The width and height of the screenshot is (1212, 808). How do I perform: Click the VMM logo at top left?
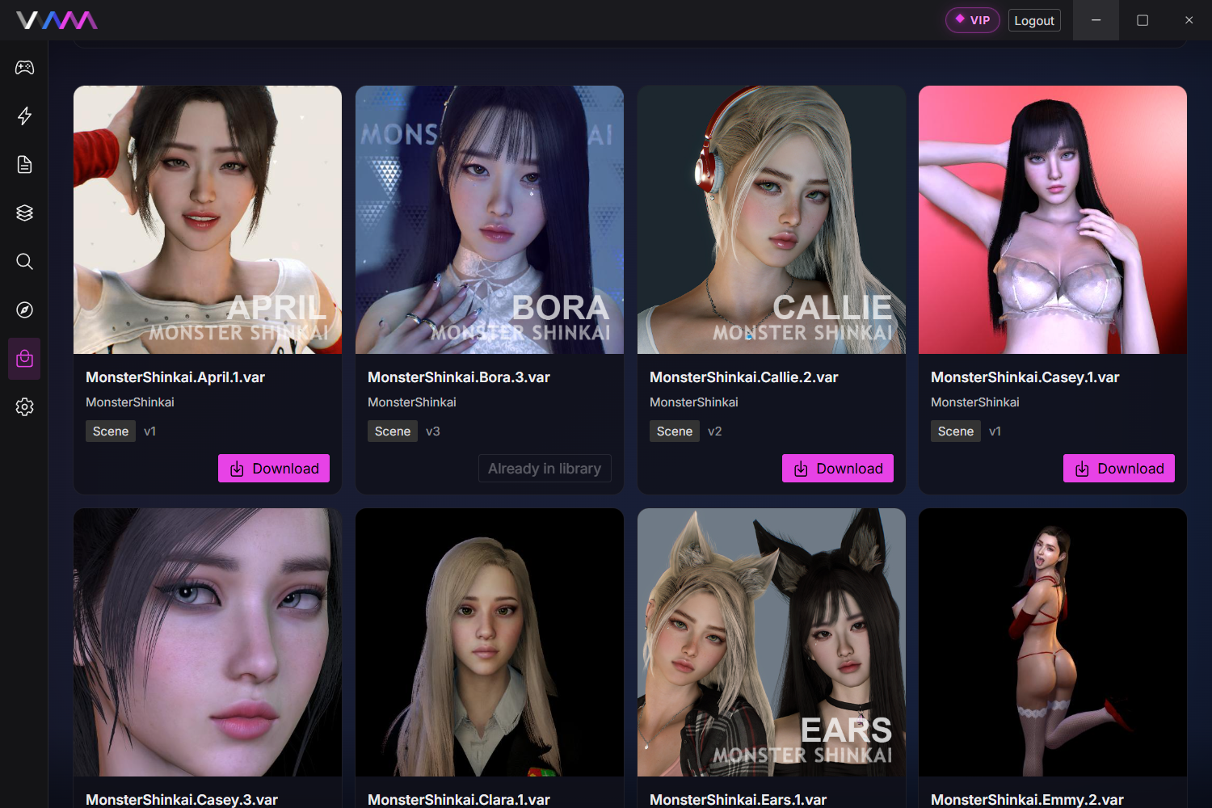point(57,20)
